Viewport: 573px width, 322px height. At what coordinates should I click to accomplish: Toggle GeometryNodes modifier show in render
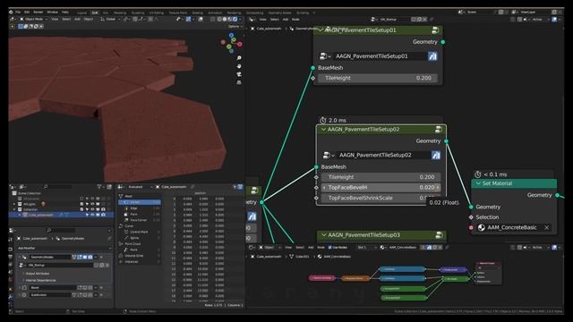pos(90,257)
